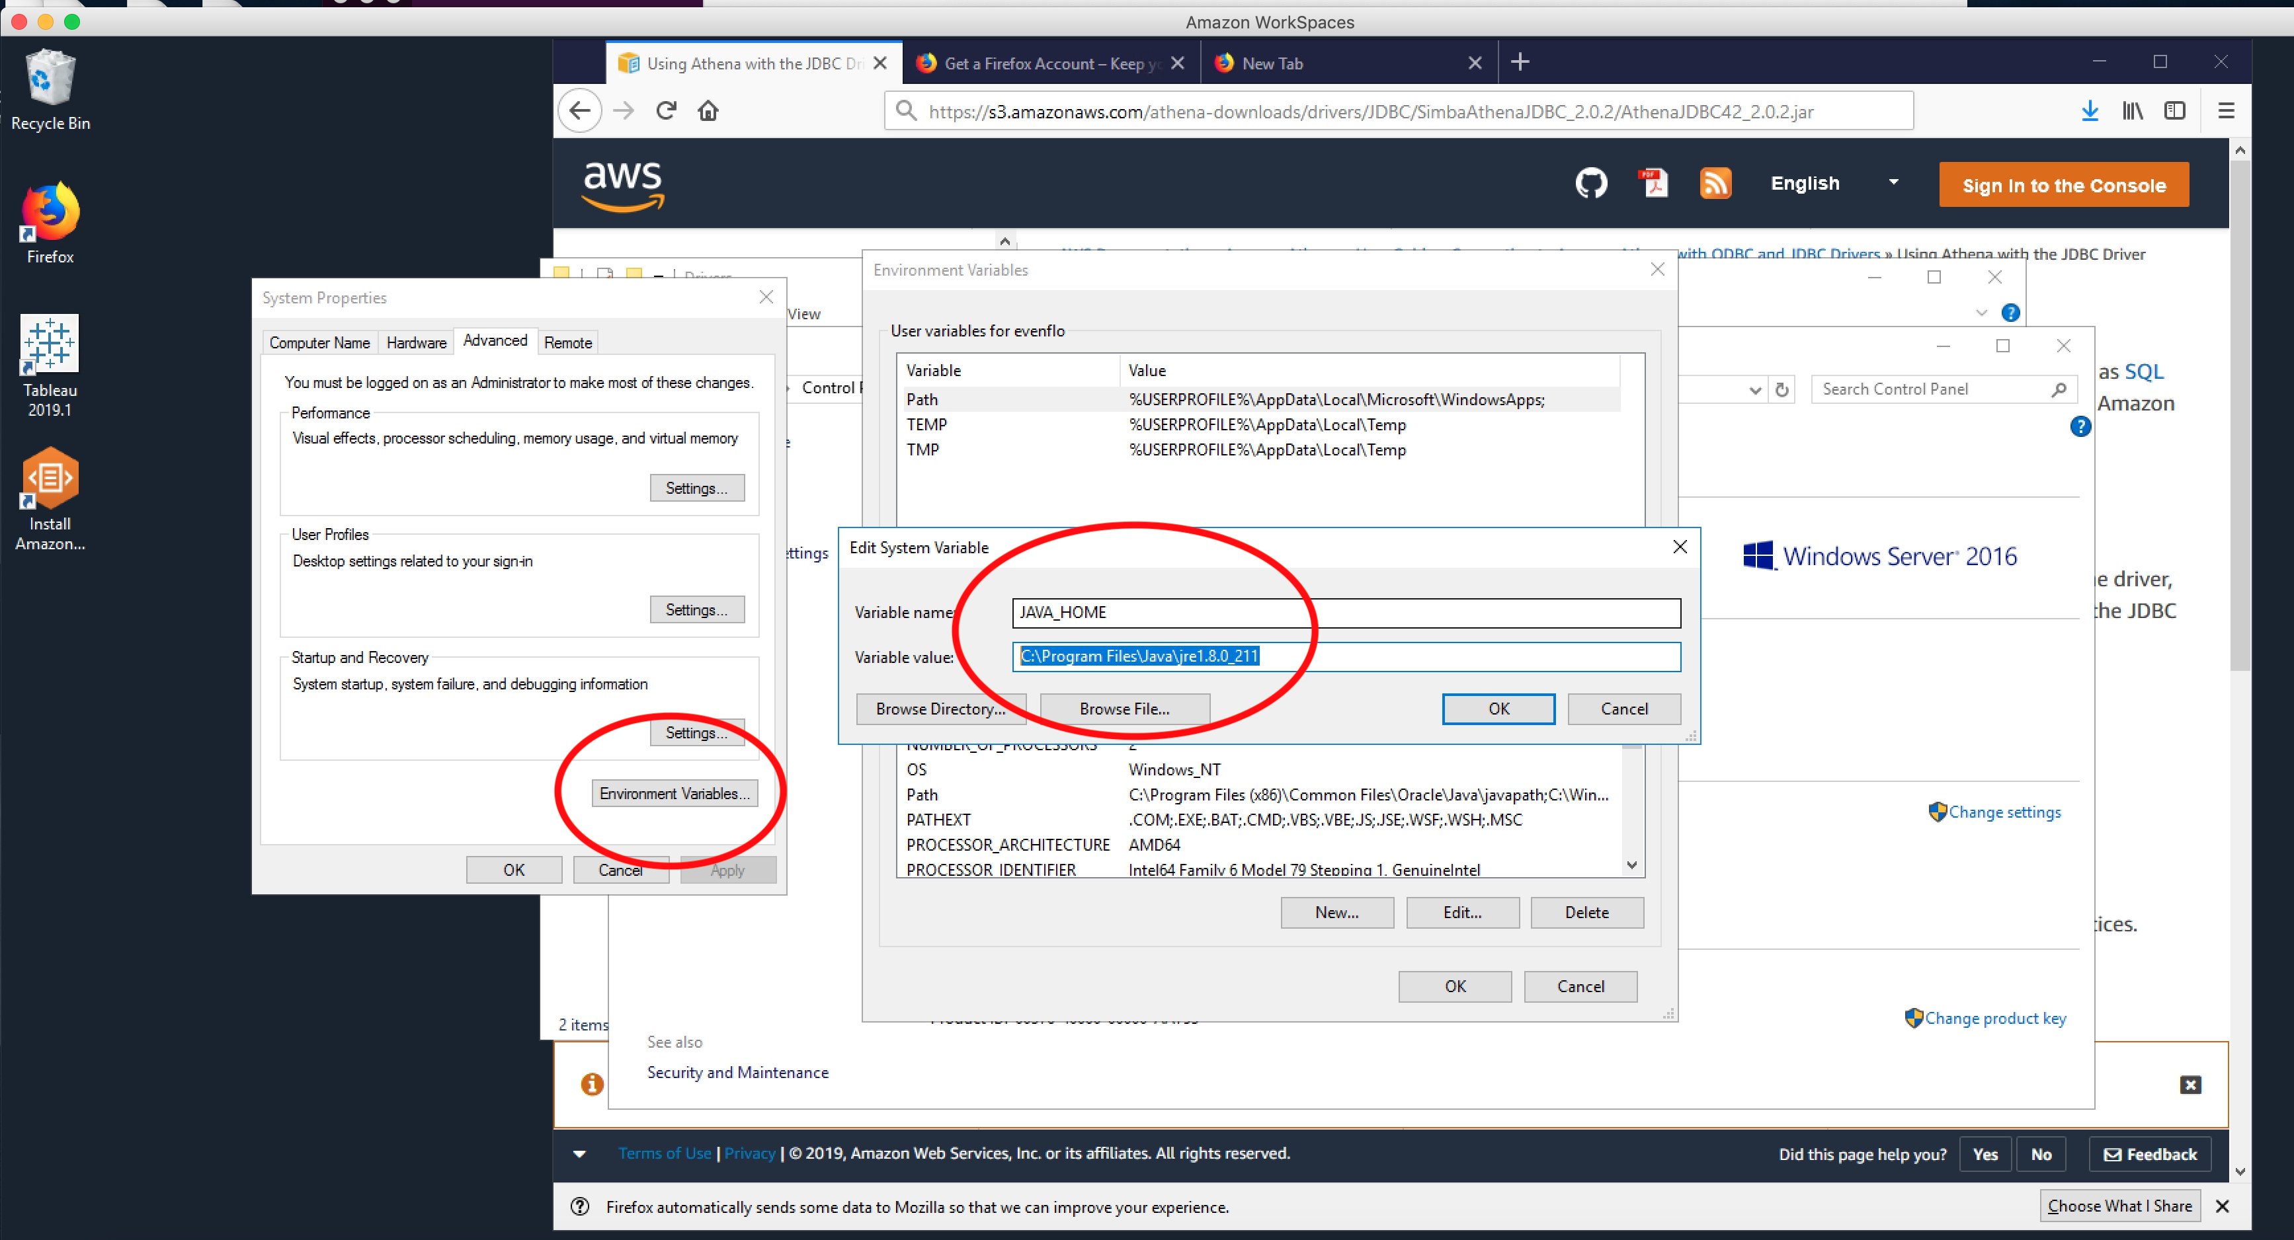Open the Firefox library menu

click(x=2132, y=110)
